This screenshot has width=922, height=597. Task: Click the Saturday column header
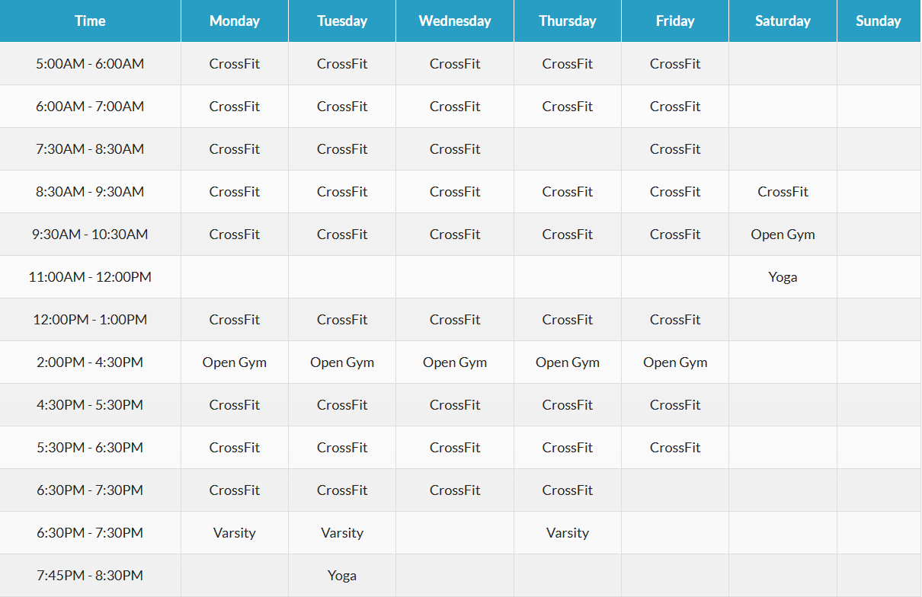[x=783, y=21]
